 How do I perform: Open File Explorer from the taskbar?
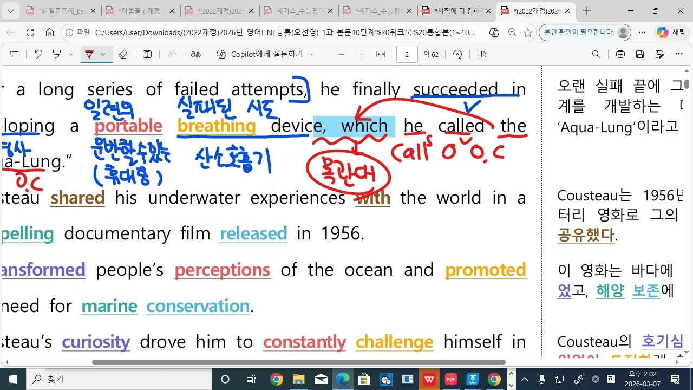coord(298,379)
